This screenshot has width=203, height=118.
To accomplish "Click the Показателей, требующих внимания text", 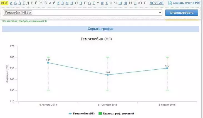I will (x=24, y=21).
